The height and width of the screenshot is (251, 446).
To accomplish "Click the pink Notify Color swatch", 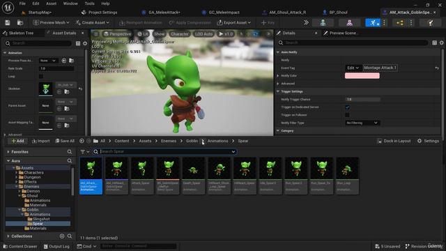I will tap(362, 76).
